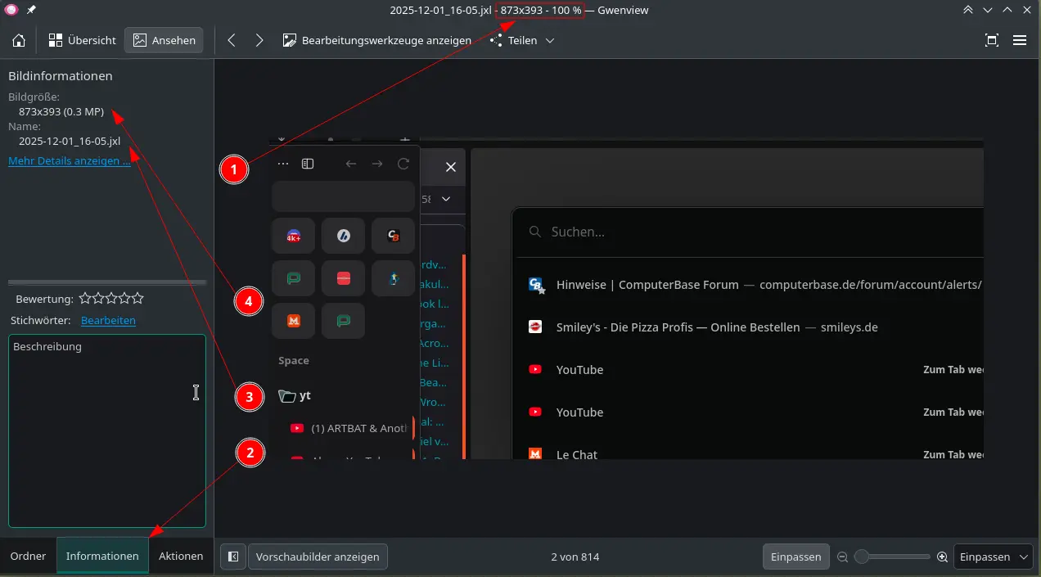The width and height of the screenshot is (1041, 577).
Task: Click the orange M pinned tile
Action: coord(293,321)
